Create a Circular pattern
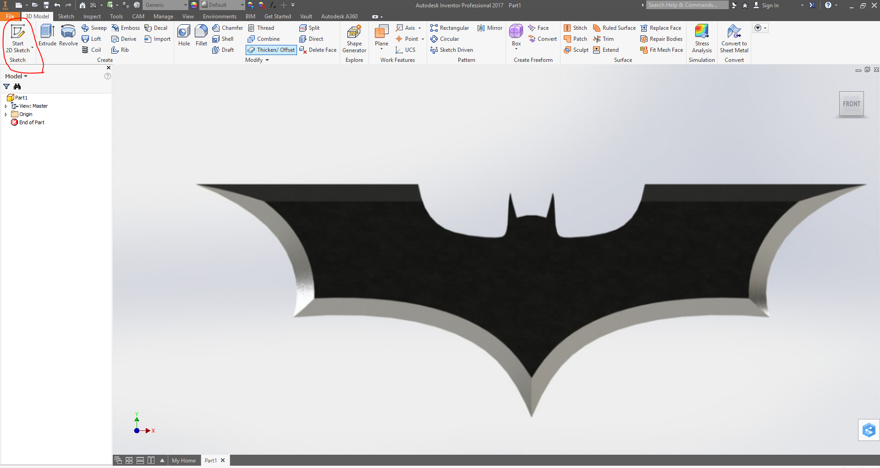880x468 pixels. point(445,39)
